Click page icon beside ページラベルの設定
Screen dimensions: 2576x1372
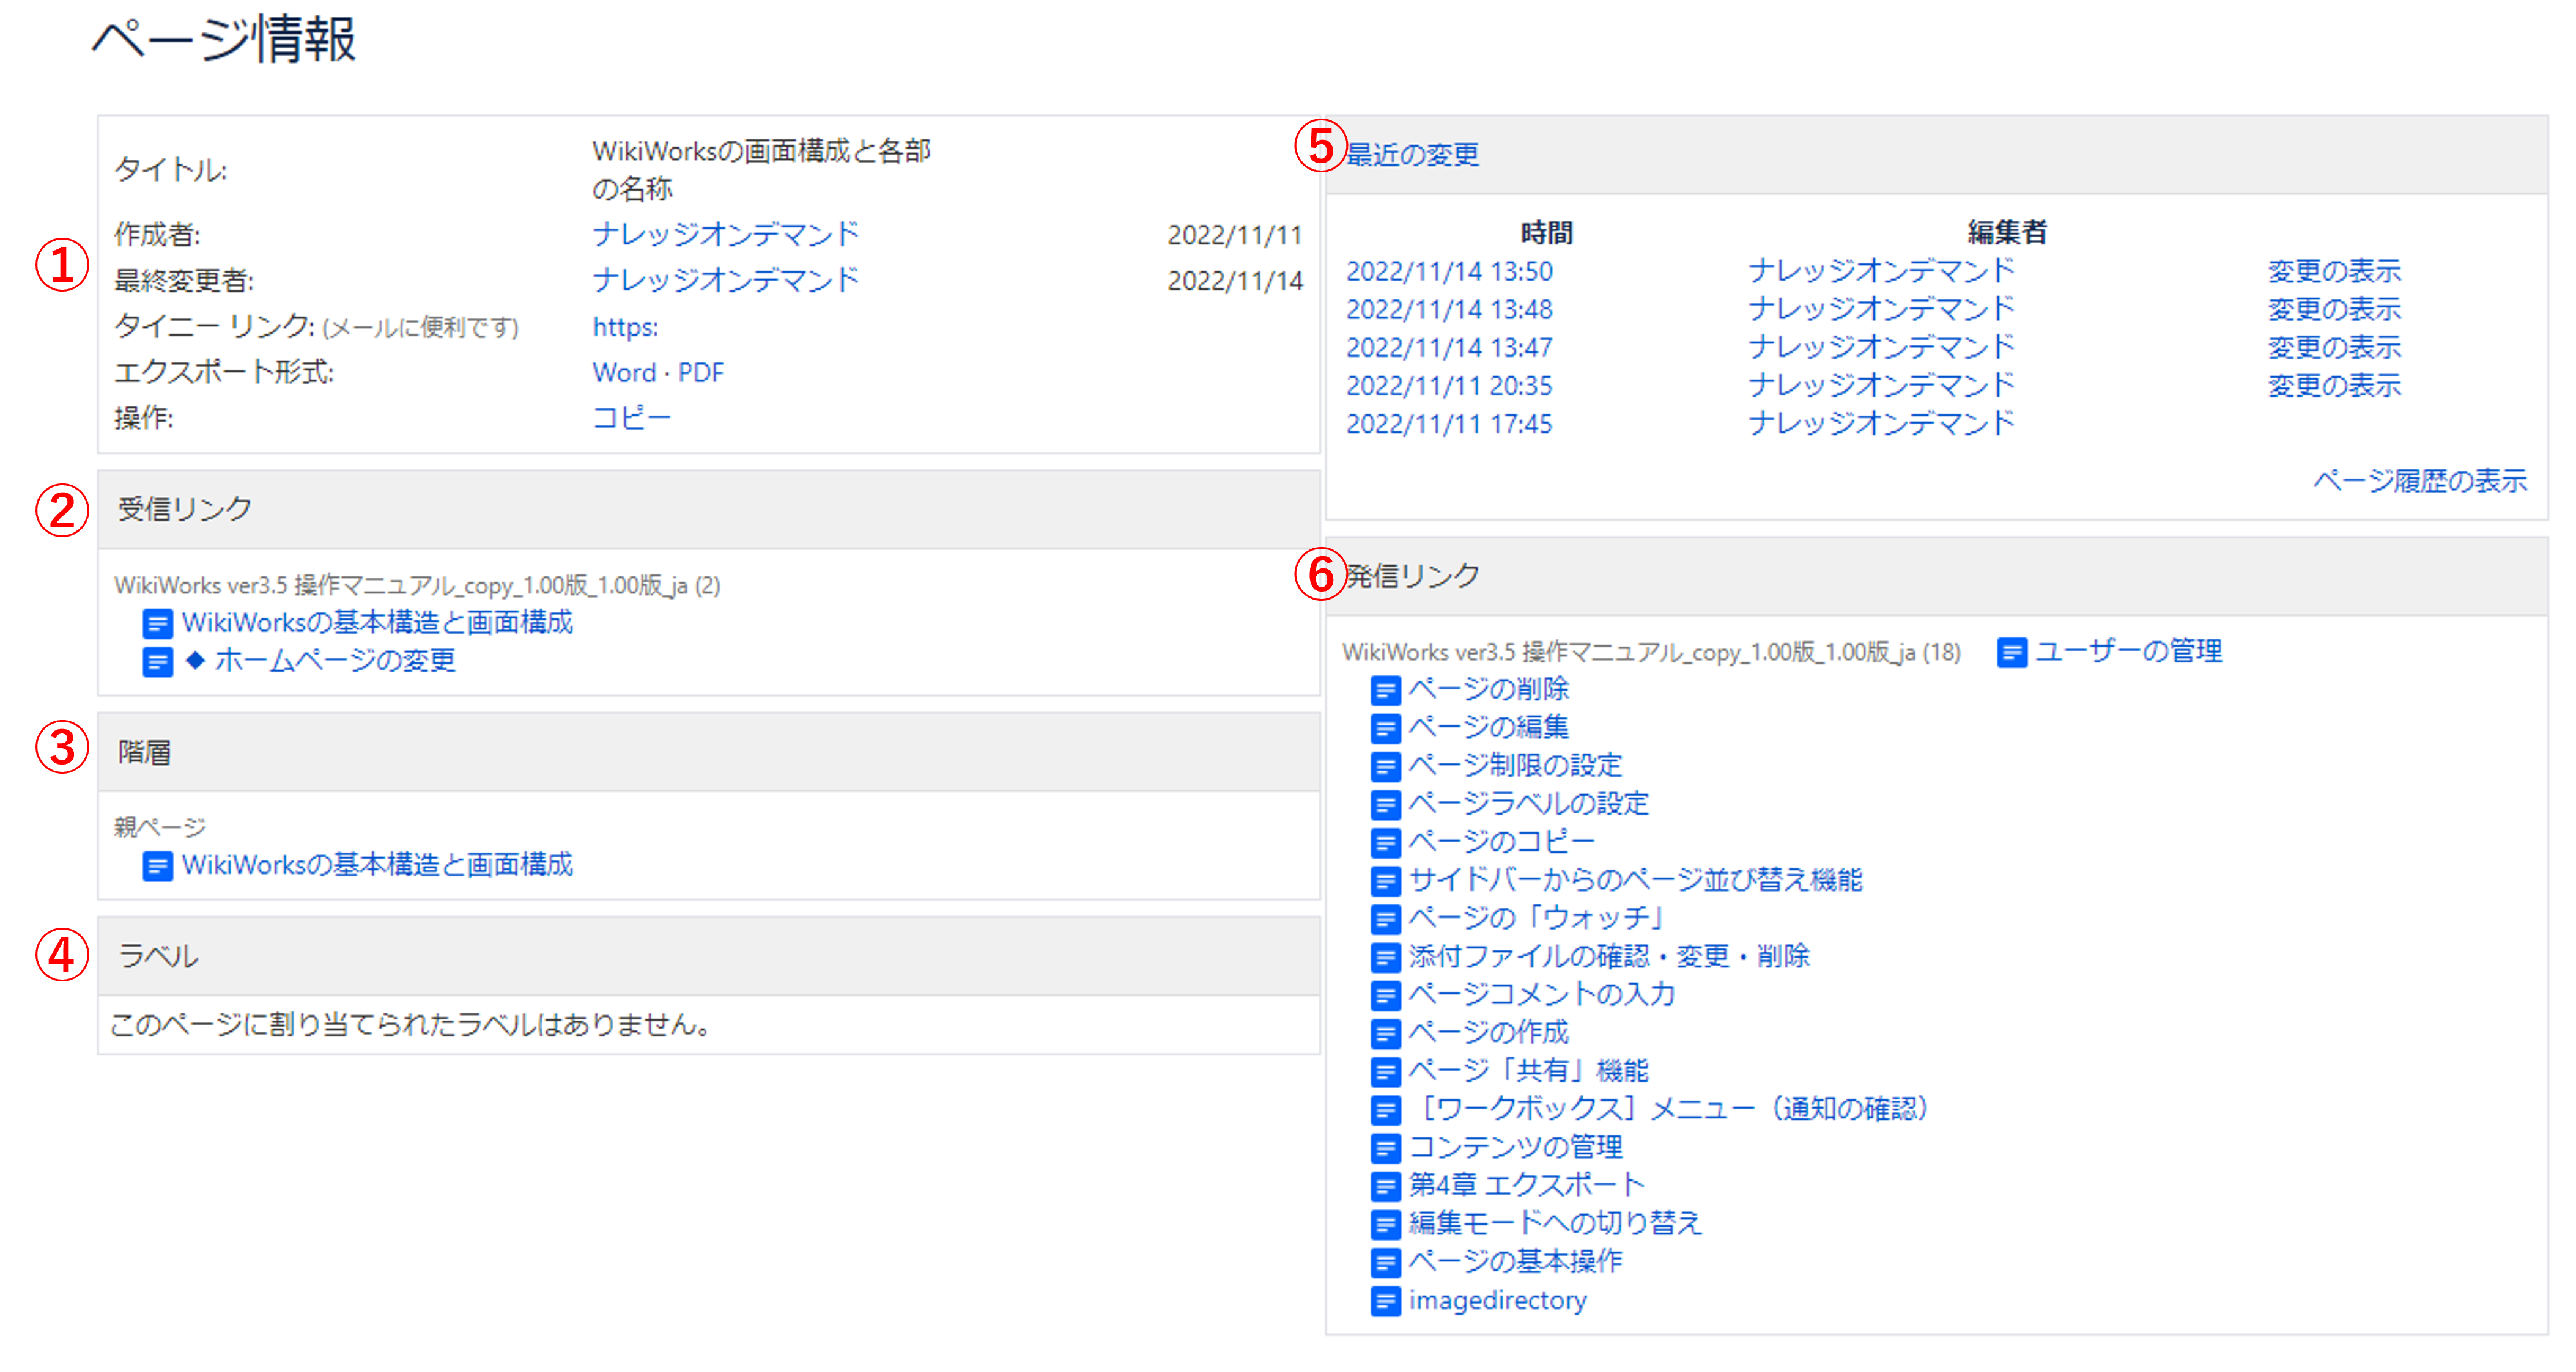click(x=1385, y=804)
